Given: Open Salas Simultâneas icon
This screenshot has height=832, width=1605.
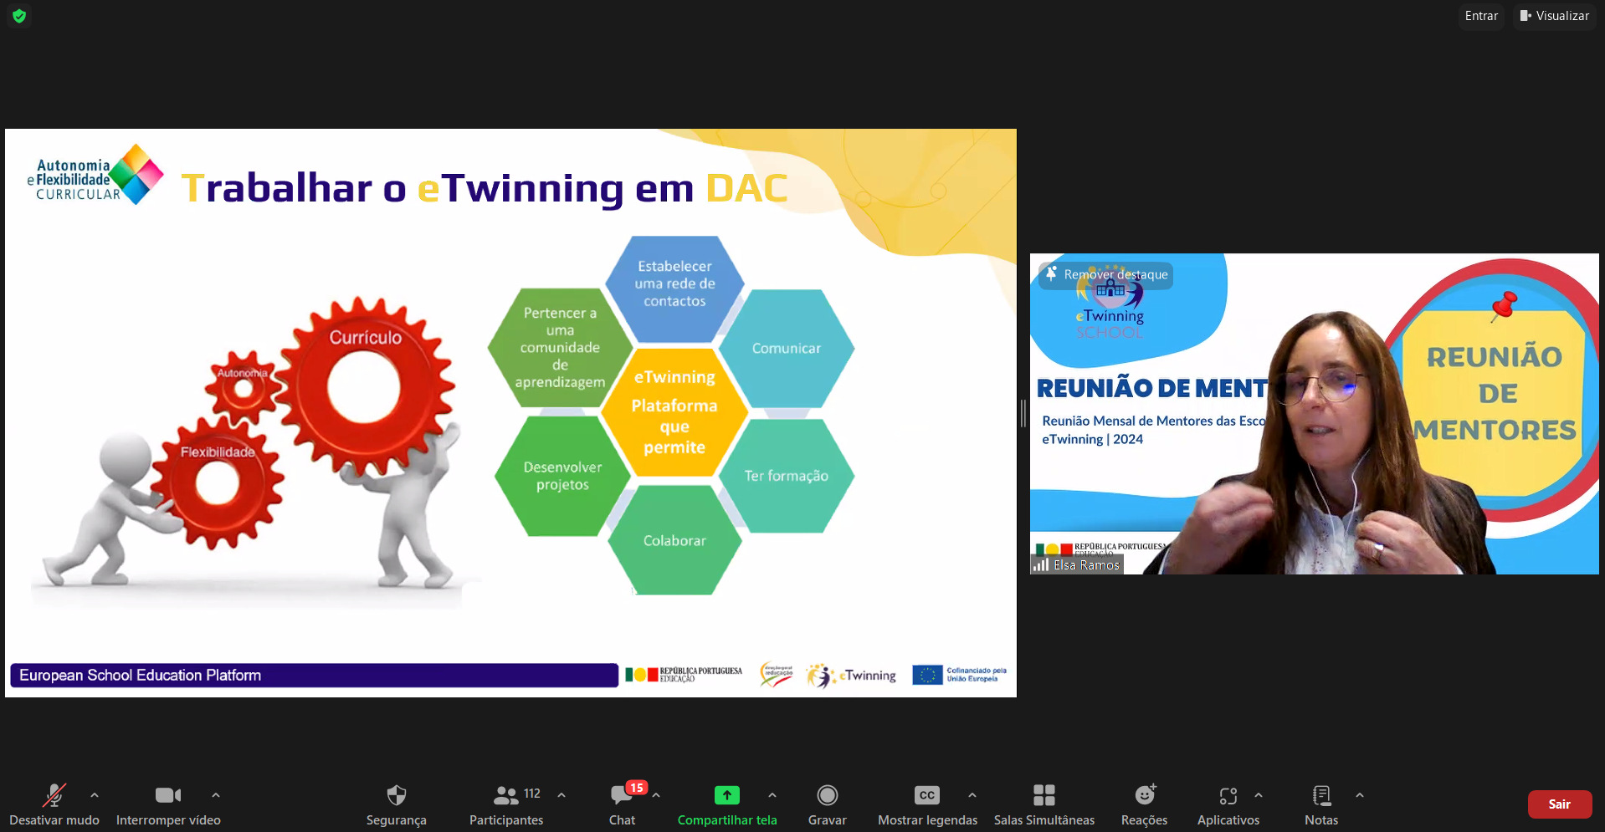Looking at the screenshot, I should [x=1044, y=794].
